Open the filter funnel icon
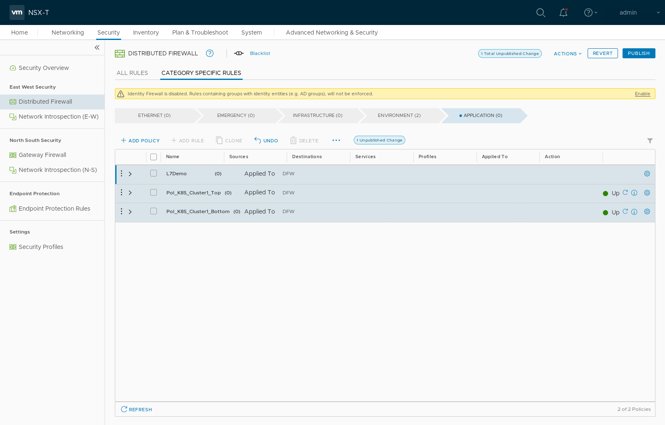Viewport: 665px width, 425px height. [650, 141]
